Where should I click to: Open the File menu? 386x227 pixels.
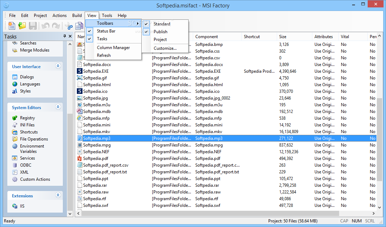[12, 15]
